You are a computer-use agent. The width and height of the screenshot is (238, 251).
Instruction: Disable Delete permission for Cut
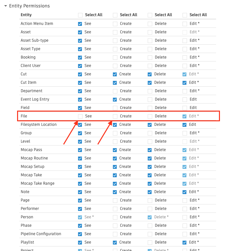click(150, 74)
